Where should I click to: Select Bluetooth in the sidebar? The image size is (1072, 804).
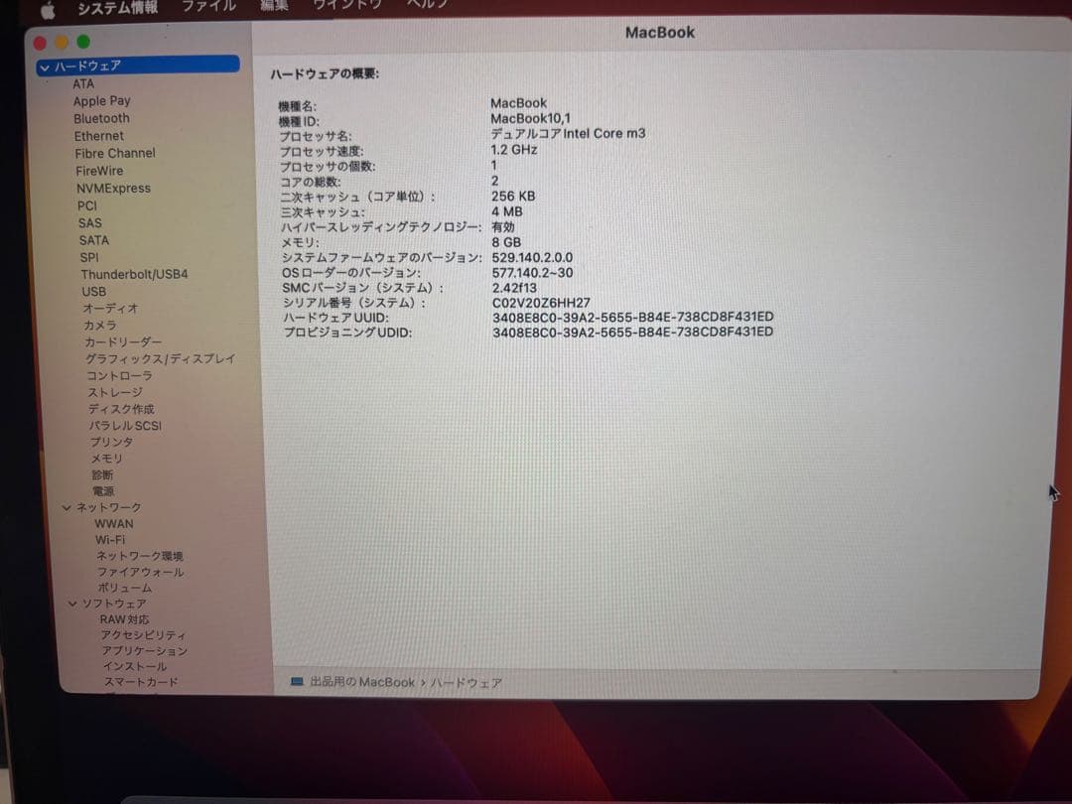pyautogui.click(x=102, y=118)
